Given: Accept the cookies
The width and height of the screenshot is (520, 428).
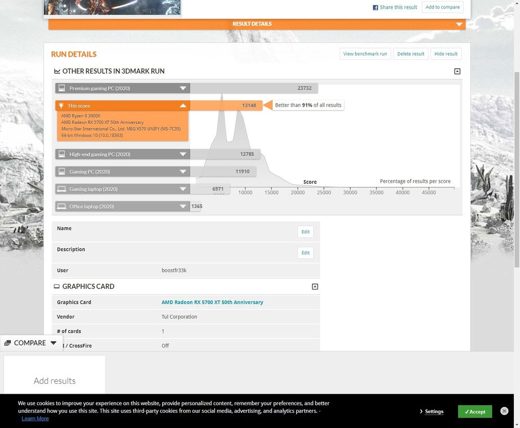Looking at the screenshot, I should 475,411.
